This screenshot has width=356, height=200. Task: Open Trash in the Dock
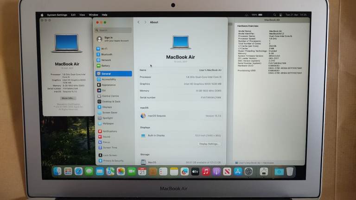coord(290,171)
